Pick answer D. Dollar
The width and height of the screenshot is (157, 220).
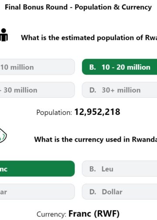pyautogui.click(x=119, y=192)
